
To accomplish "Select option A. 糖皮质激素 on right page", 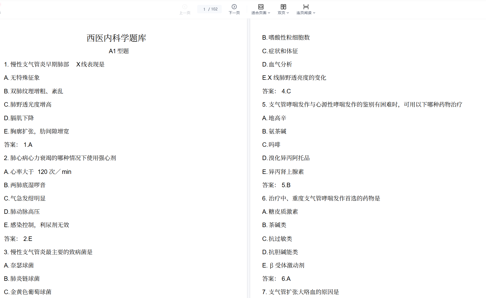I will coord(280,212).
